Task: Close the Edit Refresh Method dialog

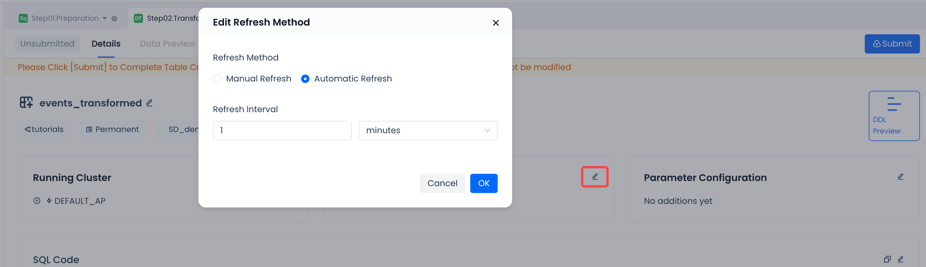Action: click(x=495, y=23)
